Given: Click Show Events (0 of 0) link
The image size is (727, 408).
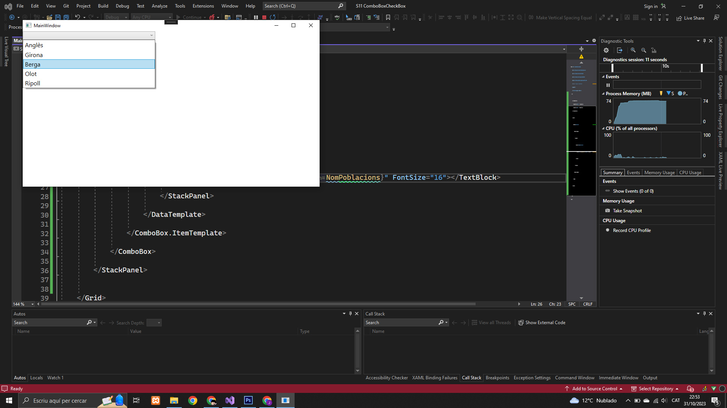Looking at the screenshot, I should coord(633,191).
